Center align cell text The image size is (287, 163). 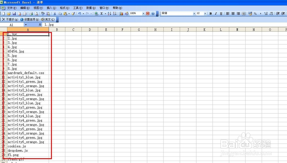(233, 13)
